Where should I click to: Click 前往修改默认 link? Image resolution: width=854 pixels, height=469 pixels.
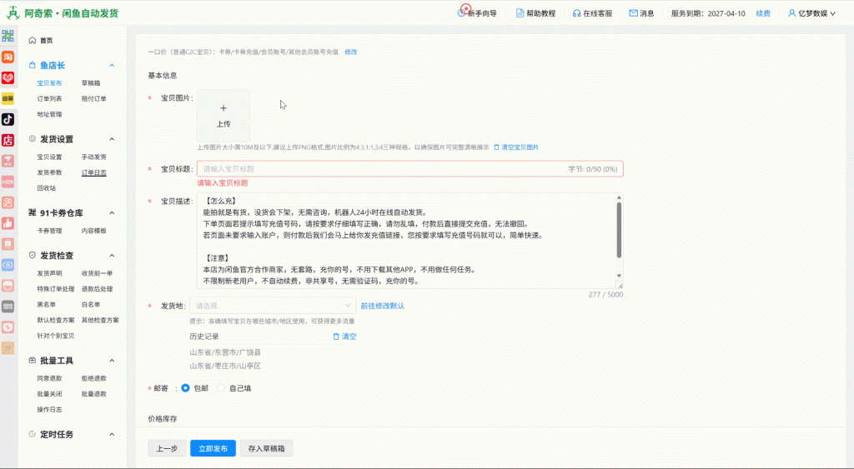[382, 306]
